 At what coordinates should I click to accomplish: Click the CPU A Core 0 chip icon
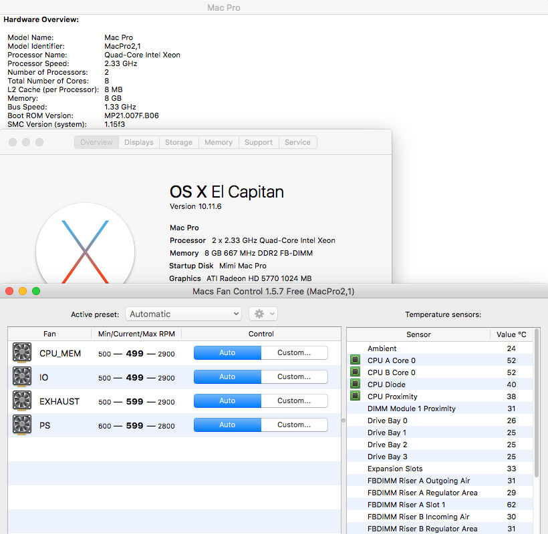point(355,360)
